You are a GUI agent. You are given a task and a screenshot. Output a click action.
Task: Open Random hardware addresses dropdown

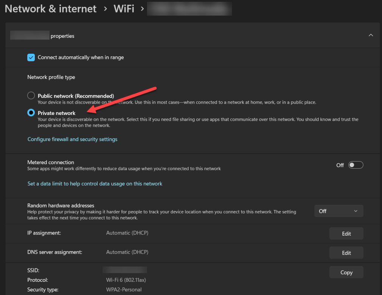[339, 211]
